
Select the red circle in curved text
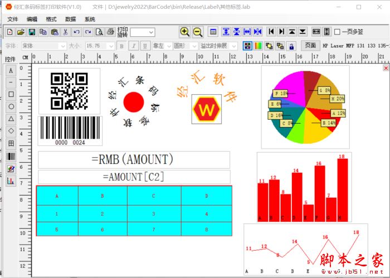coord(134,102)
